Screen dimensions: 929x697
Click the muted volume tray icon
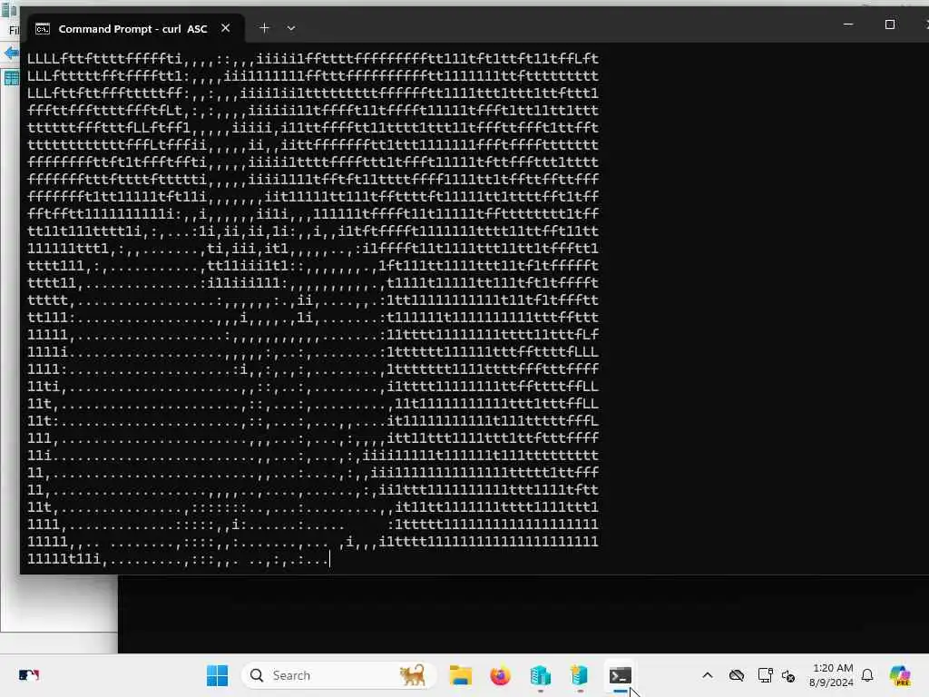point(788,675)
